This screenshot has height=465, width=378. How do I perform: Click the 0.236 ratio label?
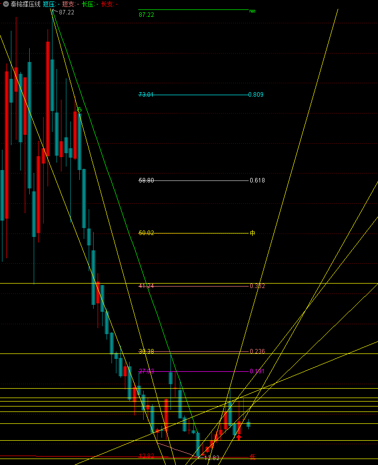click(x=257, y=351)
